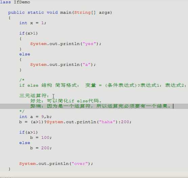Screen dimensions: 188x178
Task: Click the line 'int a = 9,b;'
Action: pyautogui.click(x=36, y=117)
